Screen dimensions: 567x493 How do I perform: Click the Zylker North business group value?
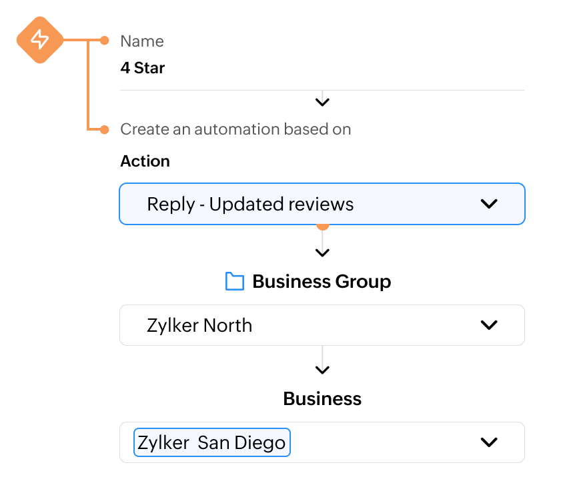point(199,325)
